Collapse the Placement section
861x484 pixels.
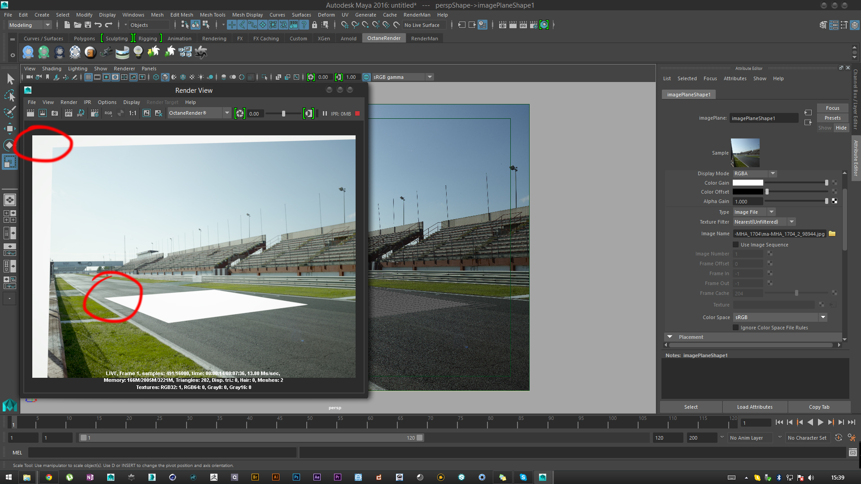(x=670, y=337)
